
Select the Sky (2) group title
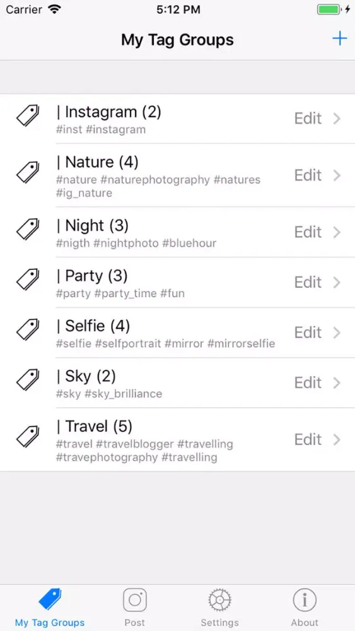(86, 376)
